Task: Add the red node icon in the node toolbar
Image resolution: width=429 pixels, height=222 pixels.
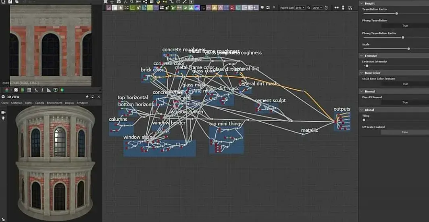Action: (232, 8)
